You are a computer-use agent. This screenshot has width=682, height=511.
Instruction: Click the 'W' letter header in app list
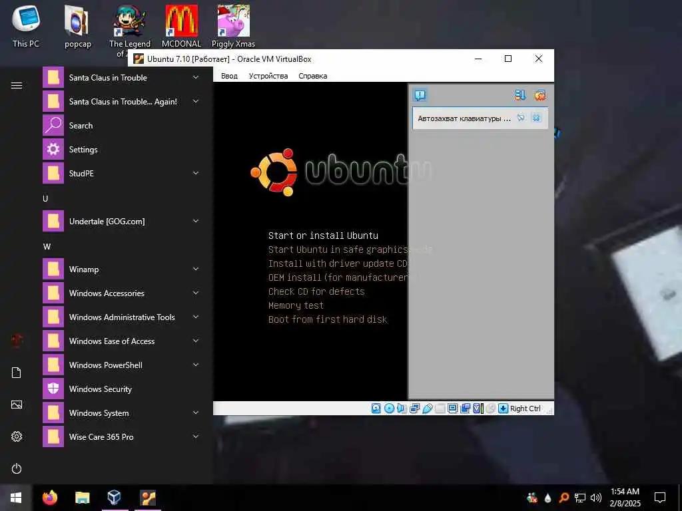[x=47, y=246]
